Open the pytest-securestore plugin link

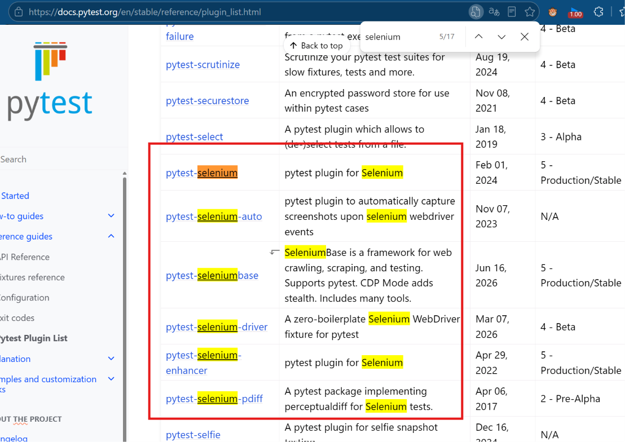point(207,101)
